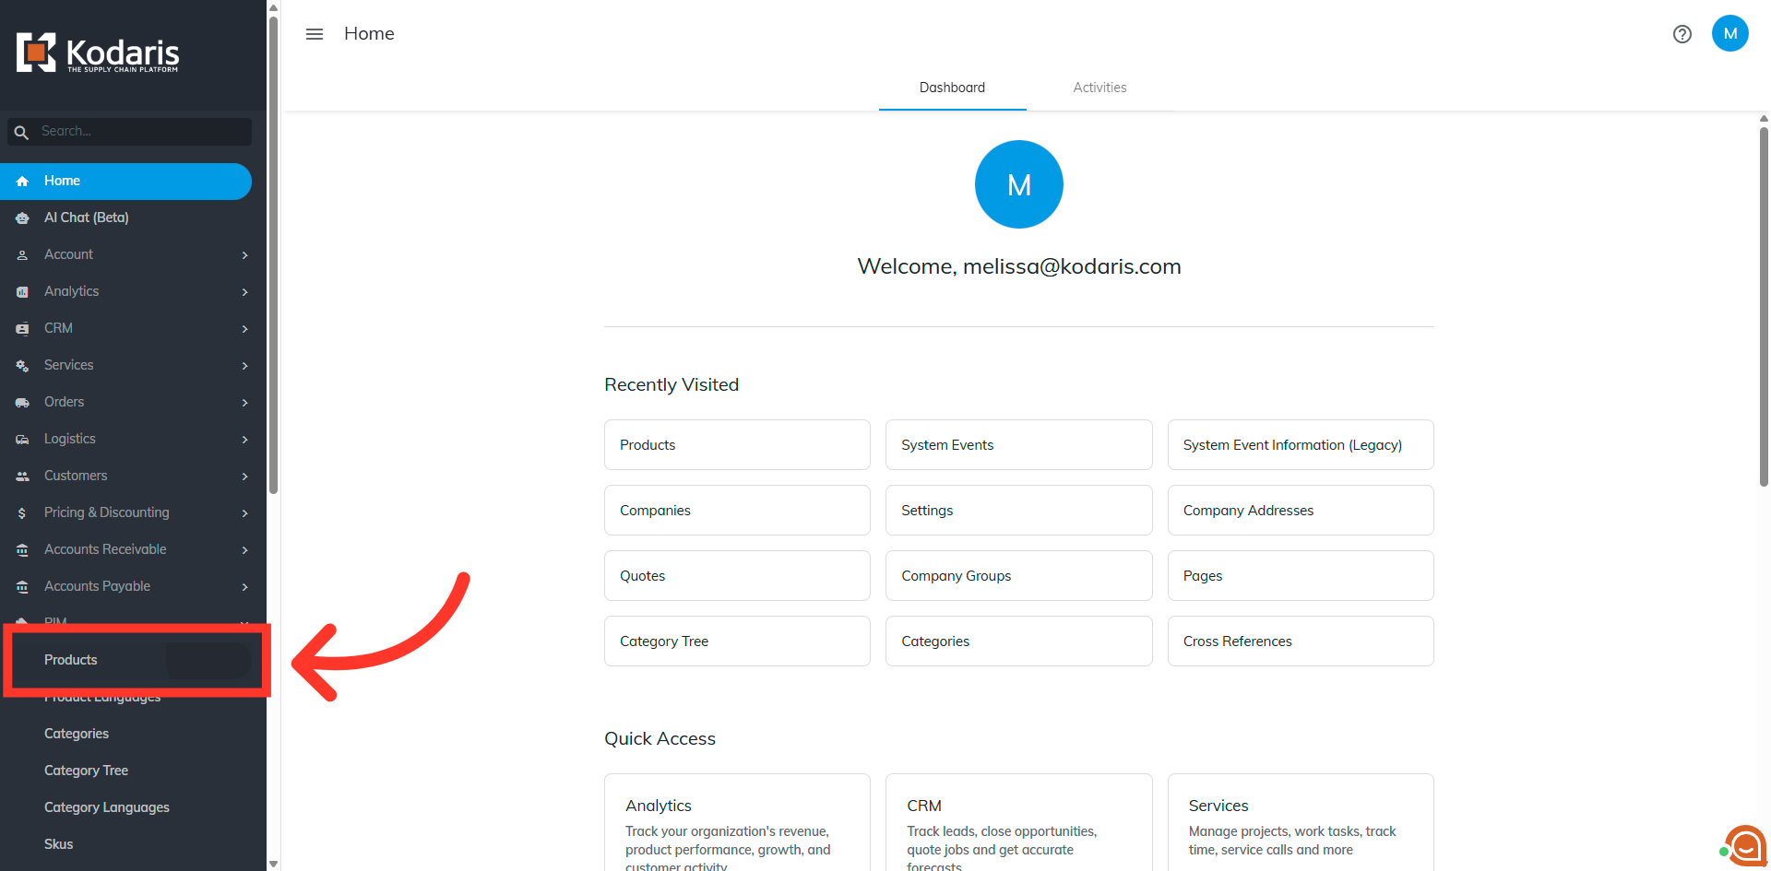Click the main page vertical scrollbar
The height and width of the screenshot is (871, 1771).
(x=1764, y=306)
